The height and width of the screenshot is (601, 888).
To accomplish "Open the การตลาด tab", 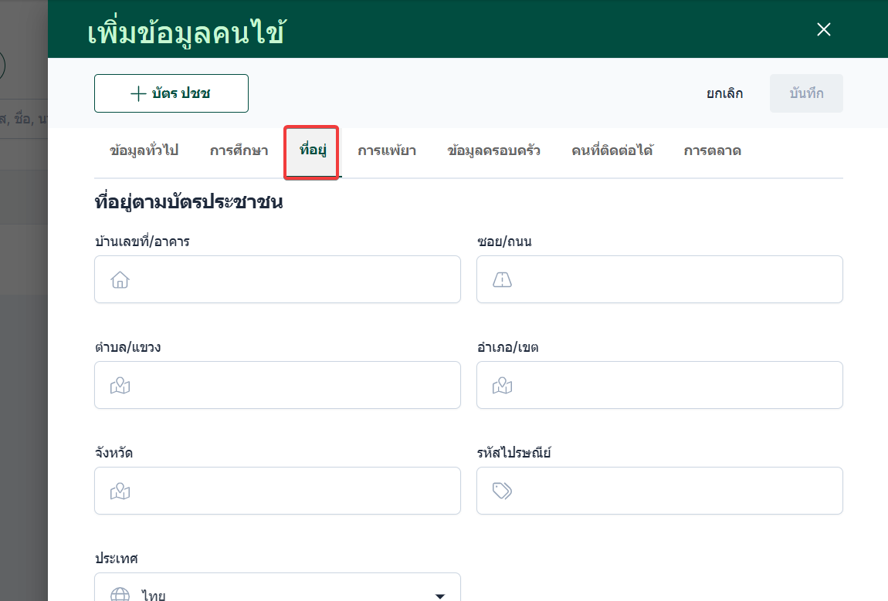I will pyautogui.click(x=713, y=150).
